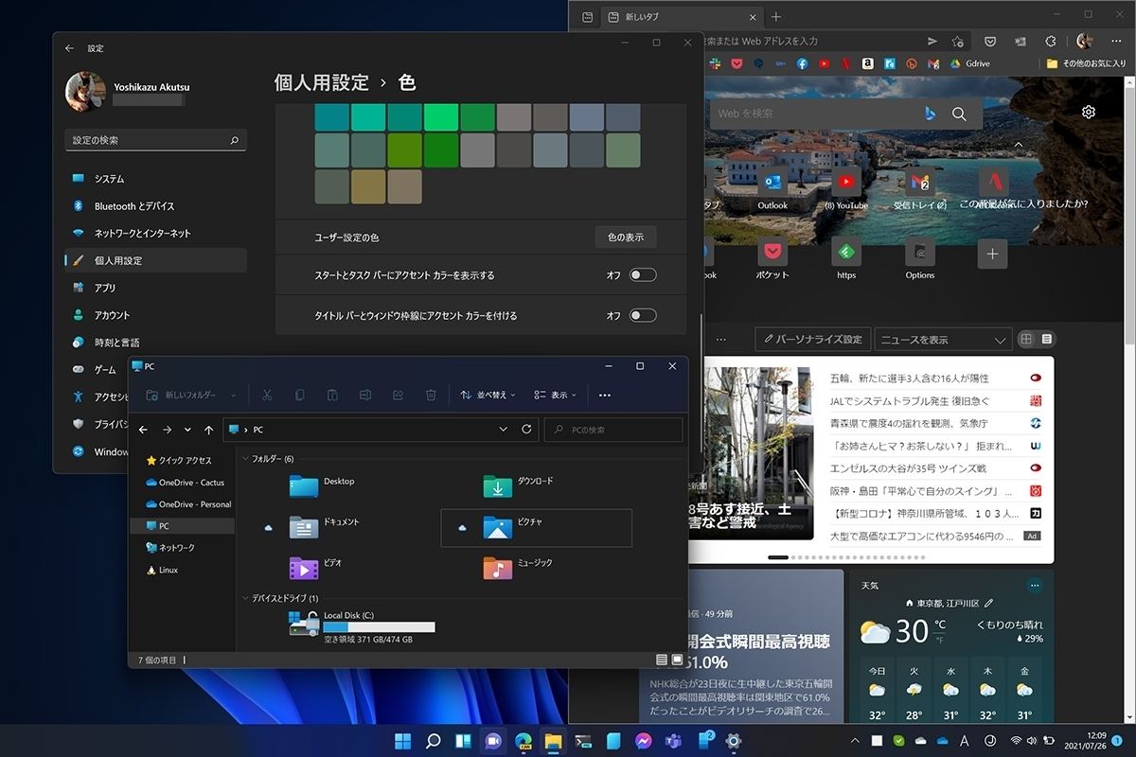Collapse the デバイスとドライブ (1) group
Viewport: 1136px width, 757px height.
point(245,598)
